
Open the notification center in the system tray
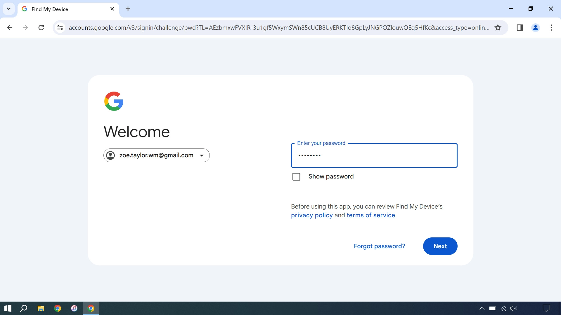point(547,308)
